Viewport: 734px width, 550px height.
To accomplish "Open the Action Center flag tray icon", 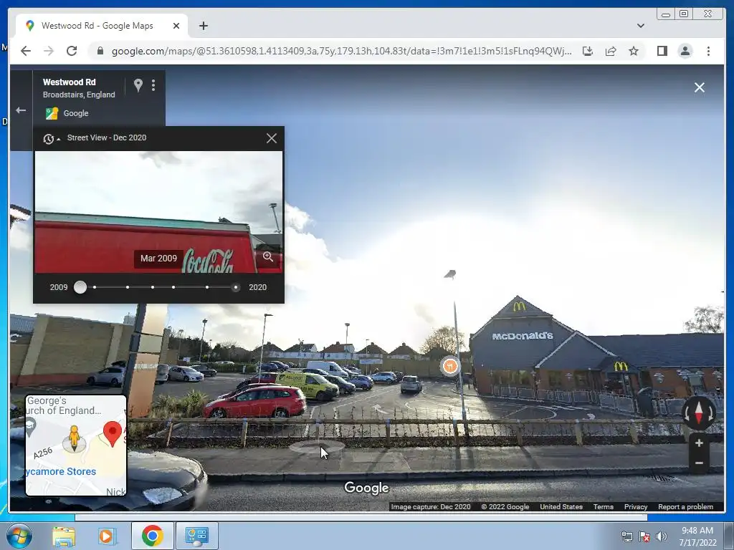I will click(644, 536).
